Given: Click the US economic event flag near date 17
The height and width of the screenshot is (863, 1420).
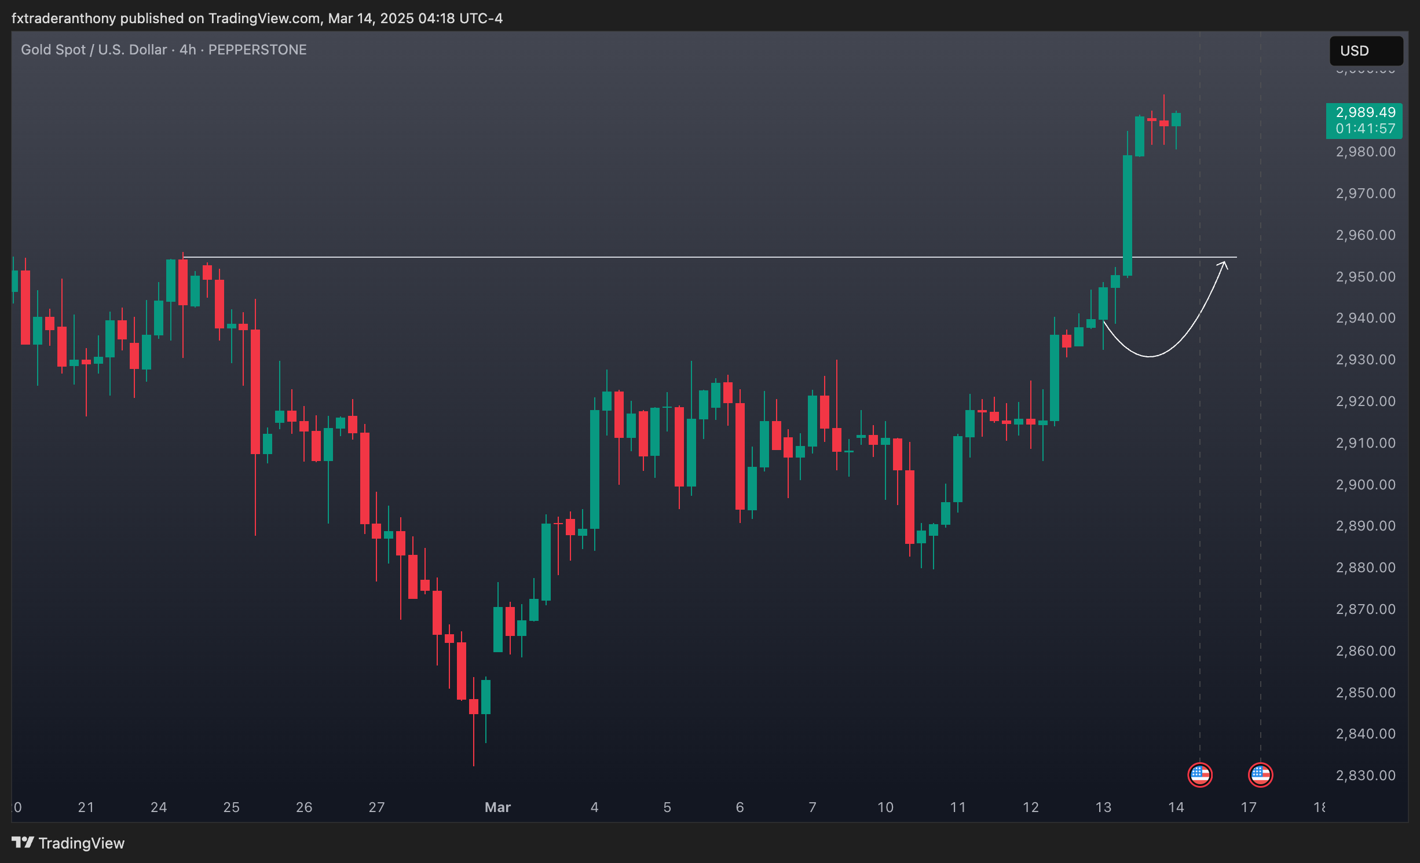Looking at the screenshot, I should [x=1260, y=775].
